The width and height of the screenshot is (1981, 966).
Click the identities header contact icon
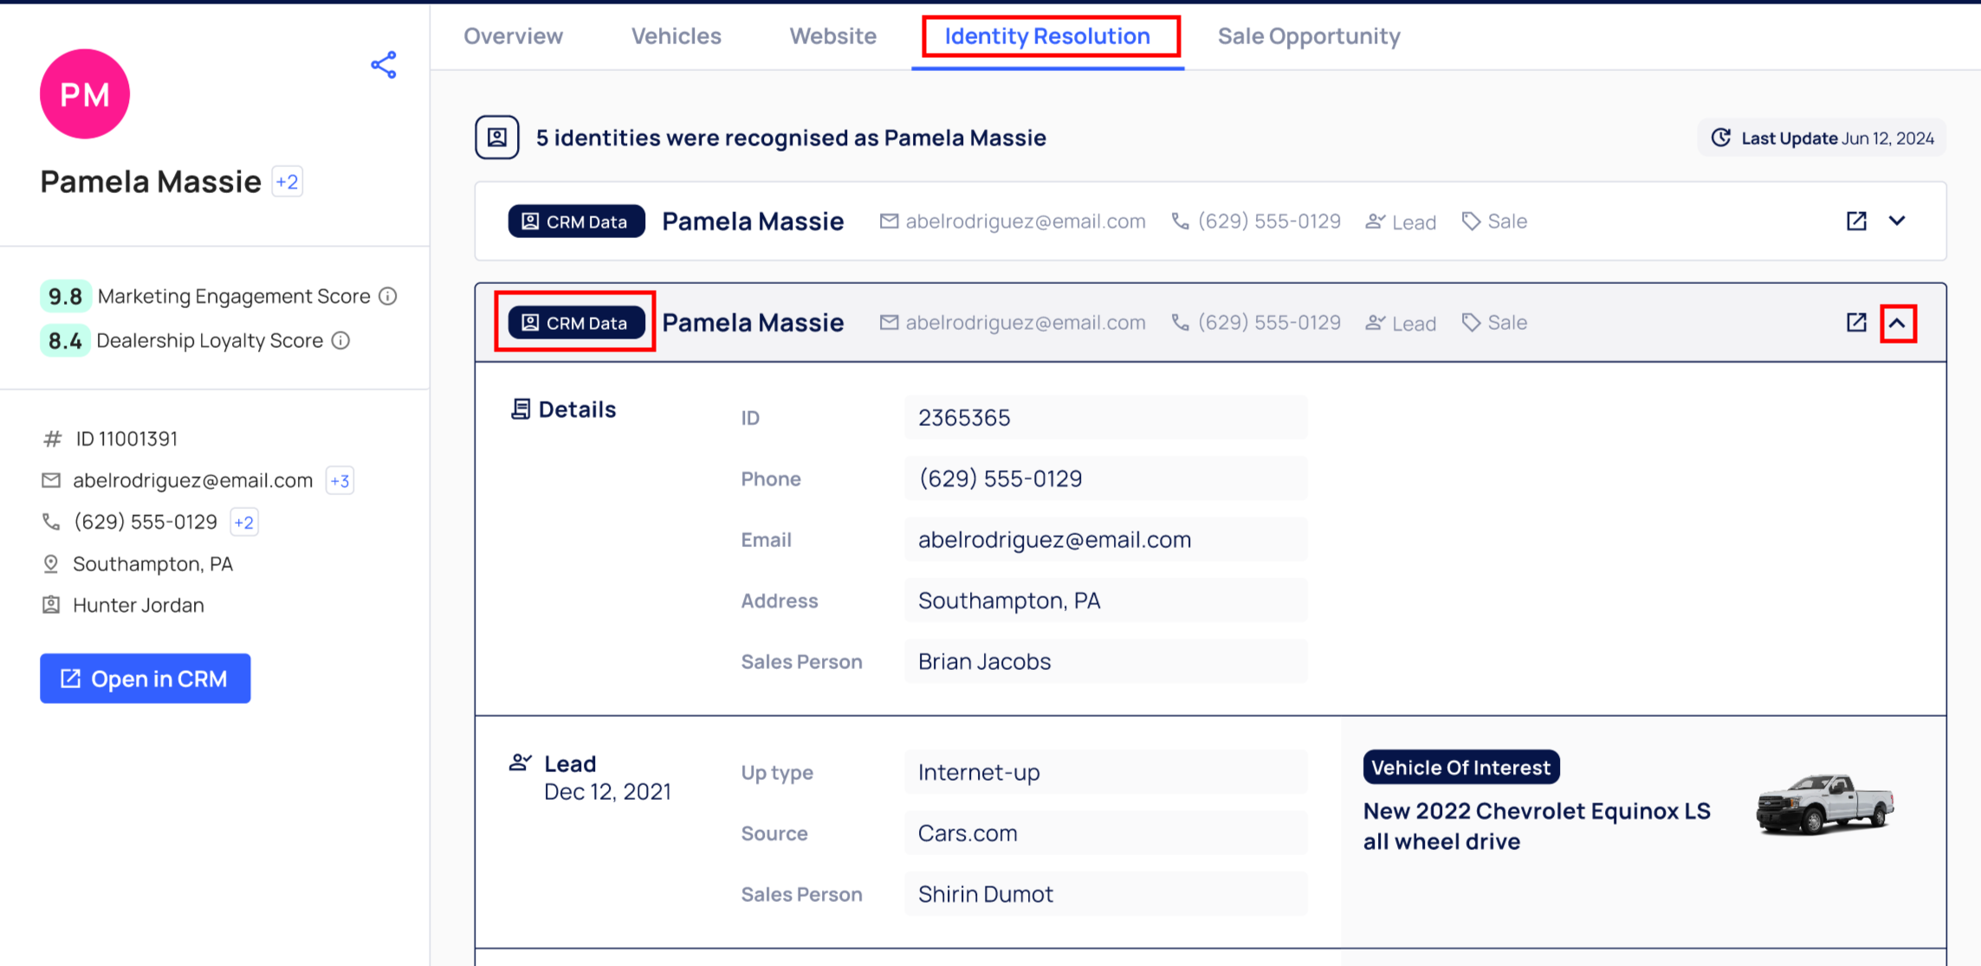point(497,138)
